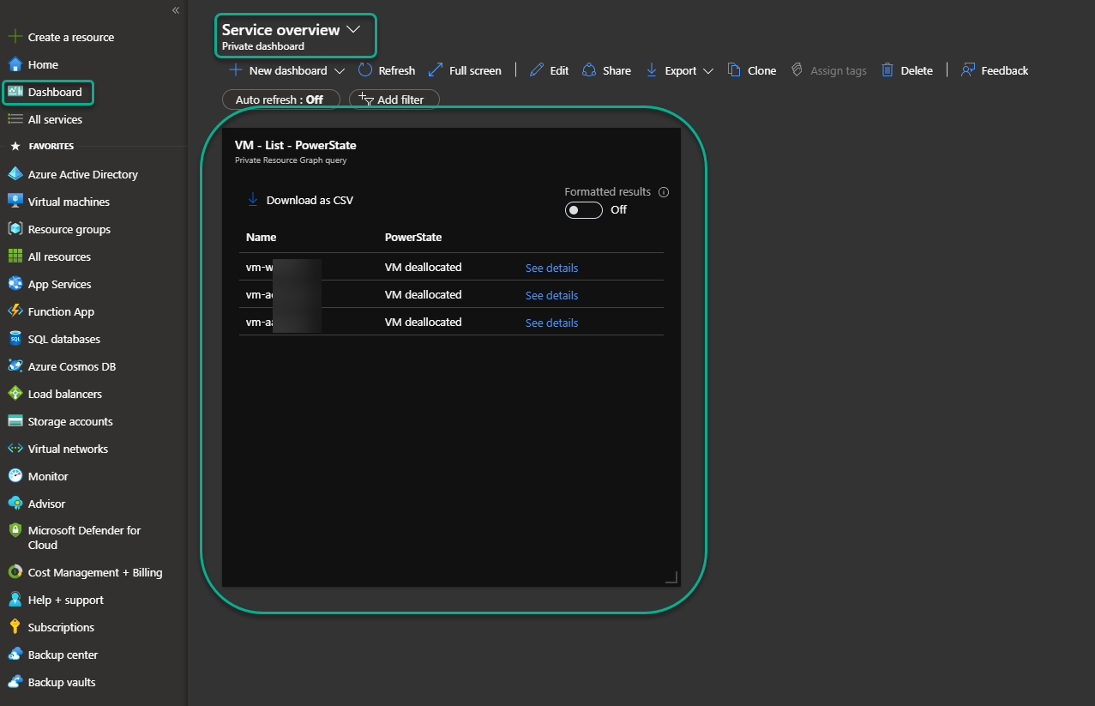
Task: Click the Subscriptions key icon
Action: point(15,627)
